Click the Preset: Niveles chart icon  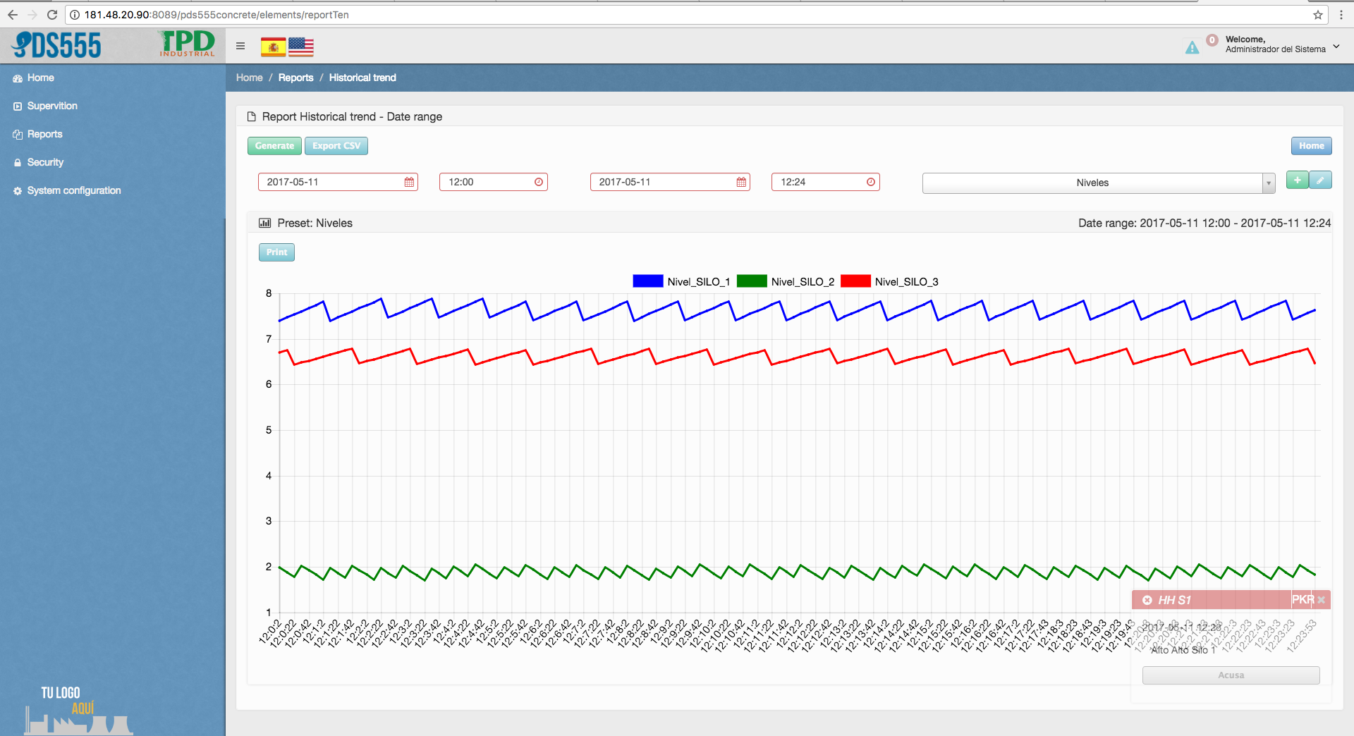[x=265, y=223]
